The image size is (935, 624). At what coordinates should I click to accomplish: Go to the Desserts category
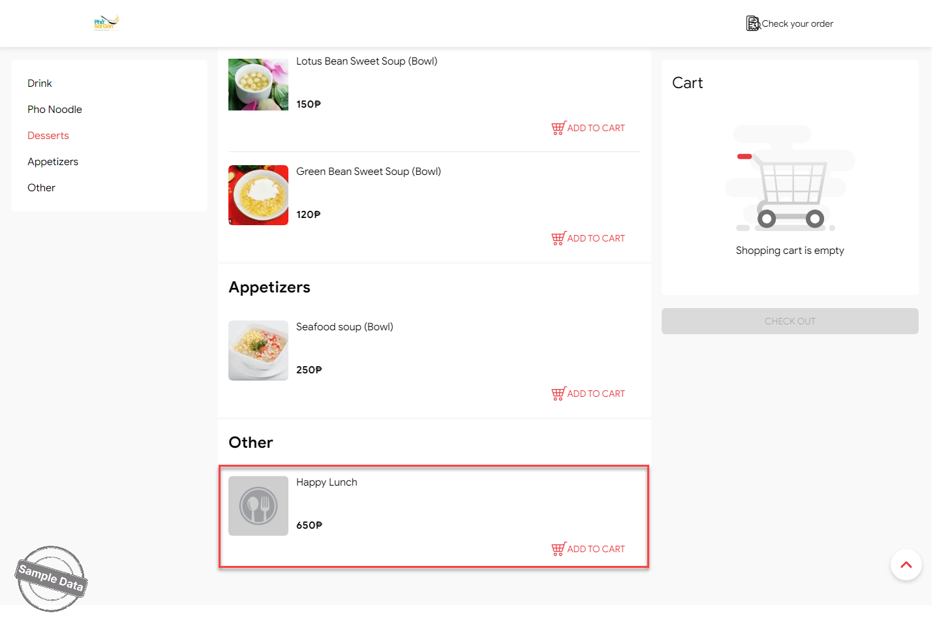tap(48, 136)
